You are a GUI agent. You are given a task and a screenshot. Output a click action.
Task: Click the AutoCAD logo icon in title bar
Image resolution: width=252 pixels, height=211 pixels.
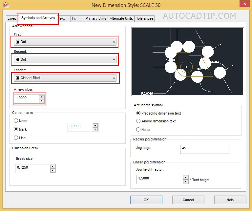[6, 5]
